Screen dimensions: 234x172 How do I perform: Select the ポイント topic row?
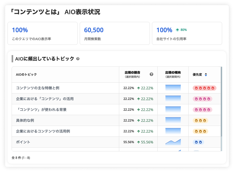click(23, 142)
